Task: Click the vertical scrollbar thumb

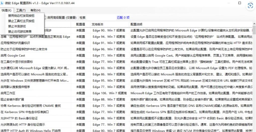Action: tap(254, 30)
